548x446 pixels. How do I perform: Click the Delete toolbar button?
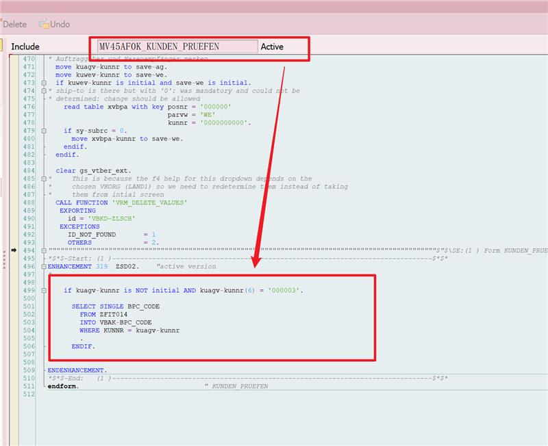[14, 25]
